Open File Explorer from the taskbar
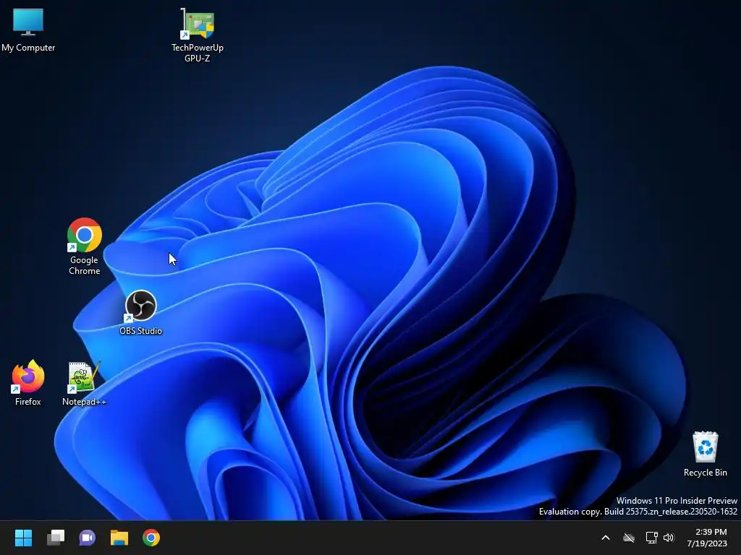 click(119, 538)
